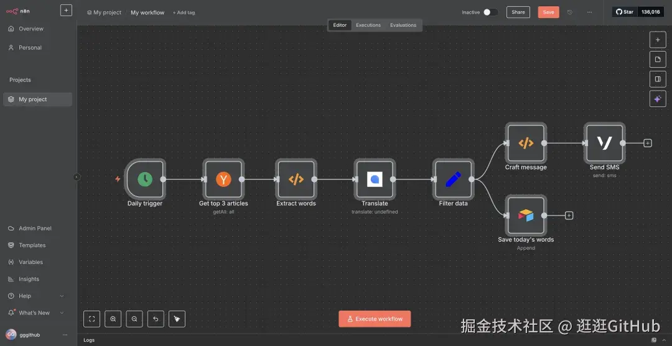
Task: Fit the workflow to view
Action: pos(91,319)
